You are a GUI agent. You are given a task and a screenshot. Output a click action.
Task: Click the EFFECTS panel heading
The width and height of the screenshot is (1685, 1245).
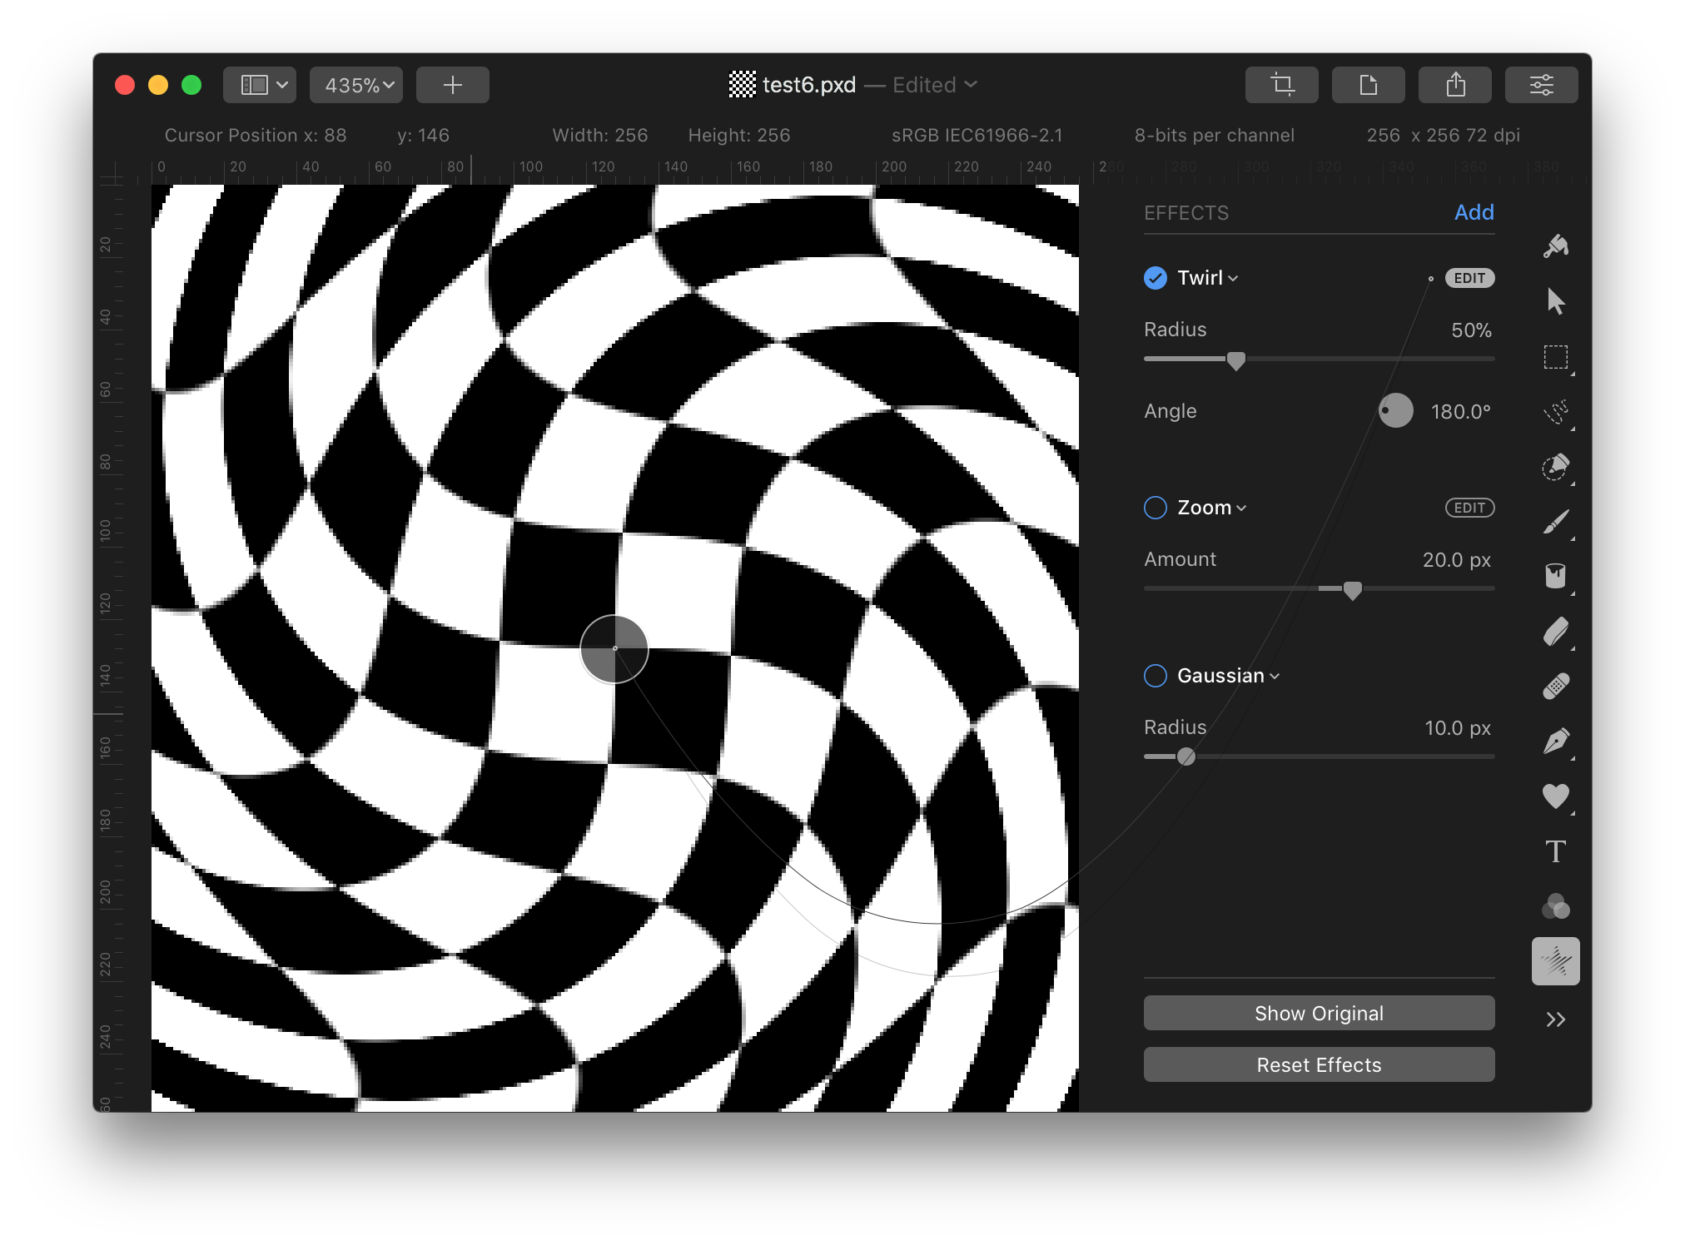point(1186,213)
